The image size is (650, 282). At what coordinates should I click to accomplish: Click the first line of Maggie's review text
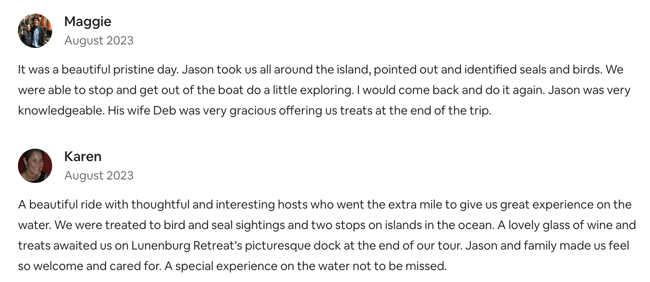pos(321,69)
